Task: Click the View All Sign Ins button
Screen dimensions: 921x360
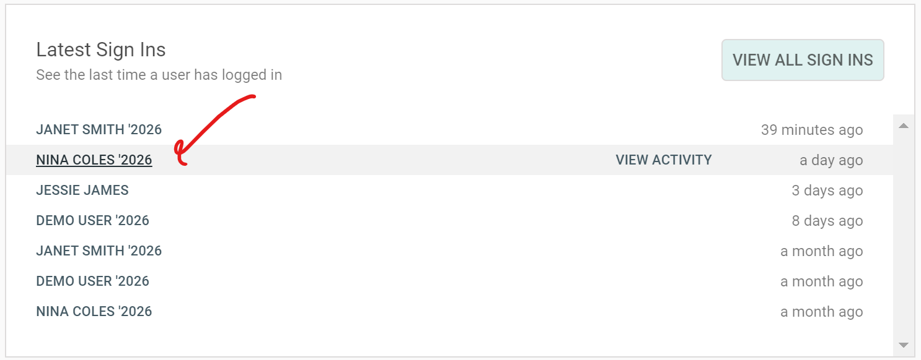Action: [803, 60]
